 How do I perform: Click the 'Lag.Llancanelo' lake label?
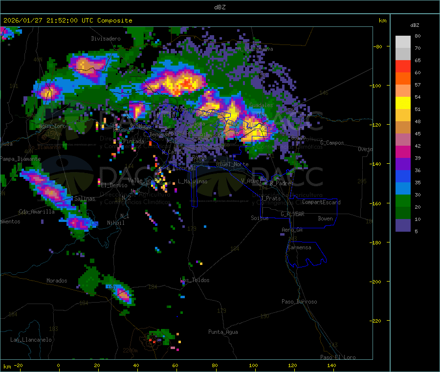coord(31,340)
